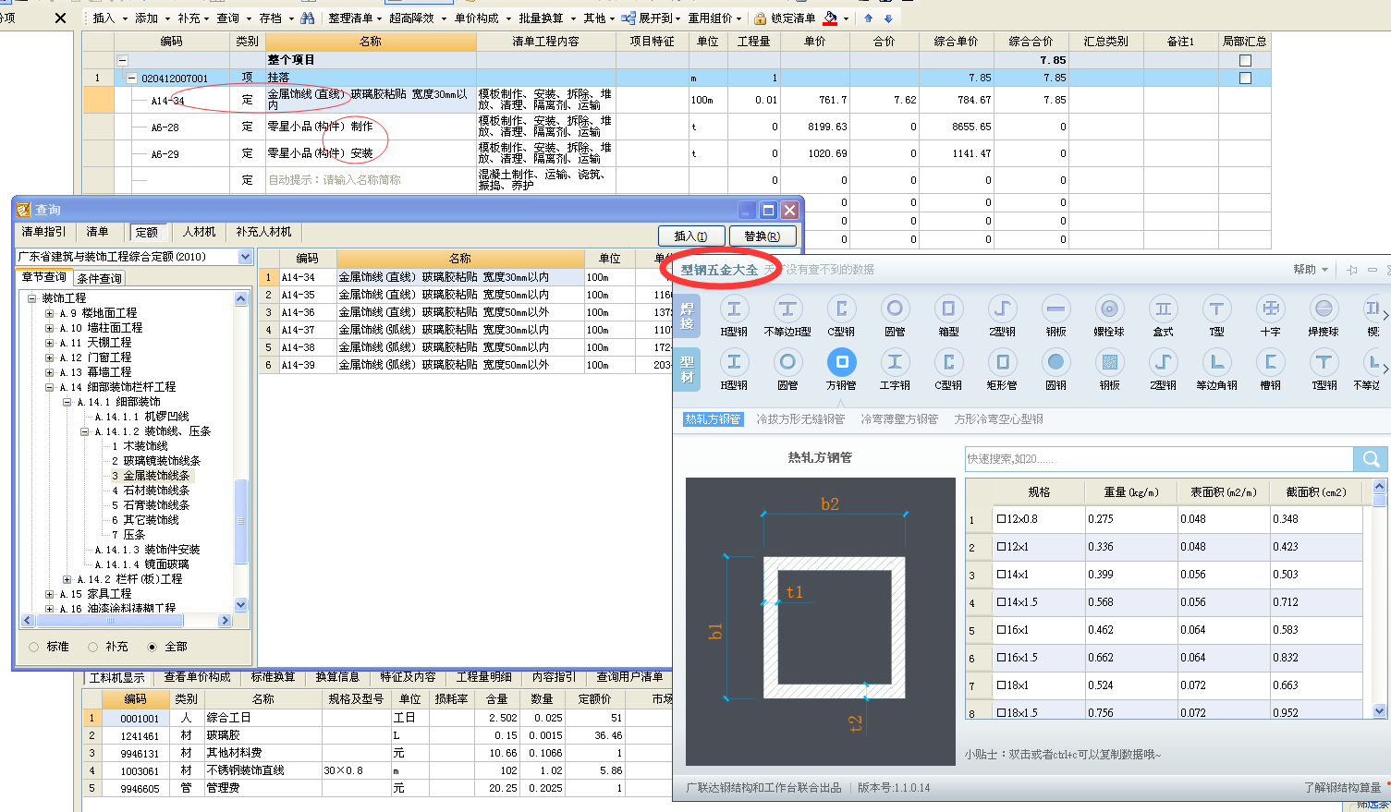Viewport: 1391px width, 812px height.
Task: Select welded Z型钢 profile icon
Action: pyautogui.click(x=1002, y=309)
